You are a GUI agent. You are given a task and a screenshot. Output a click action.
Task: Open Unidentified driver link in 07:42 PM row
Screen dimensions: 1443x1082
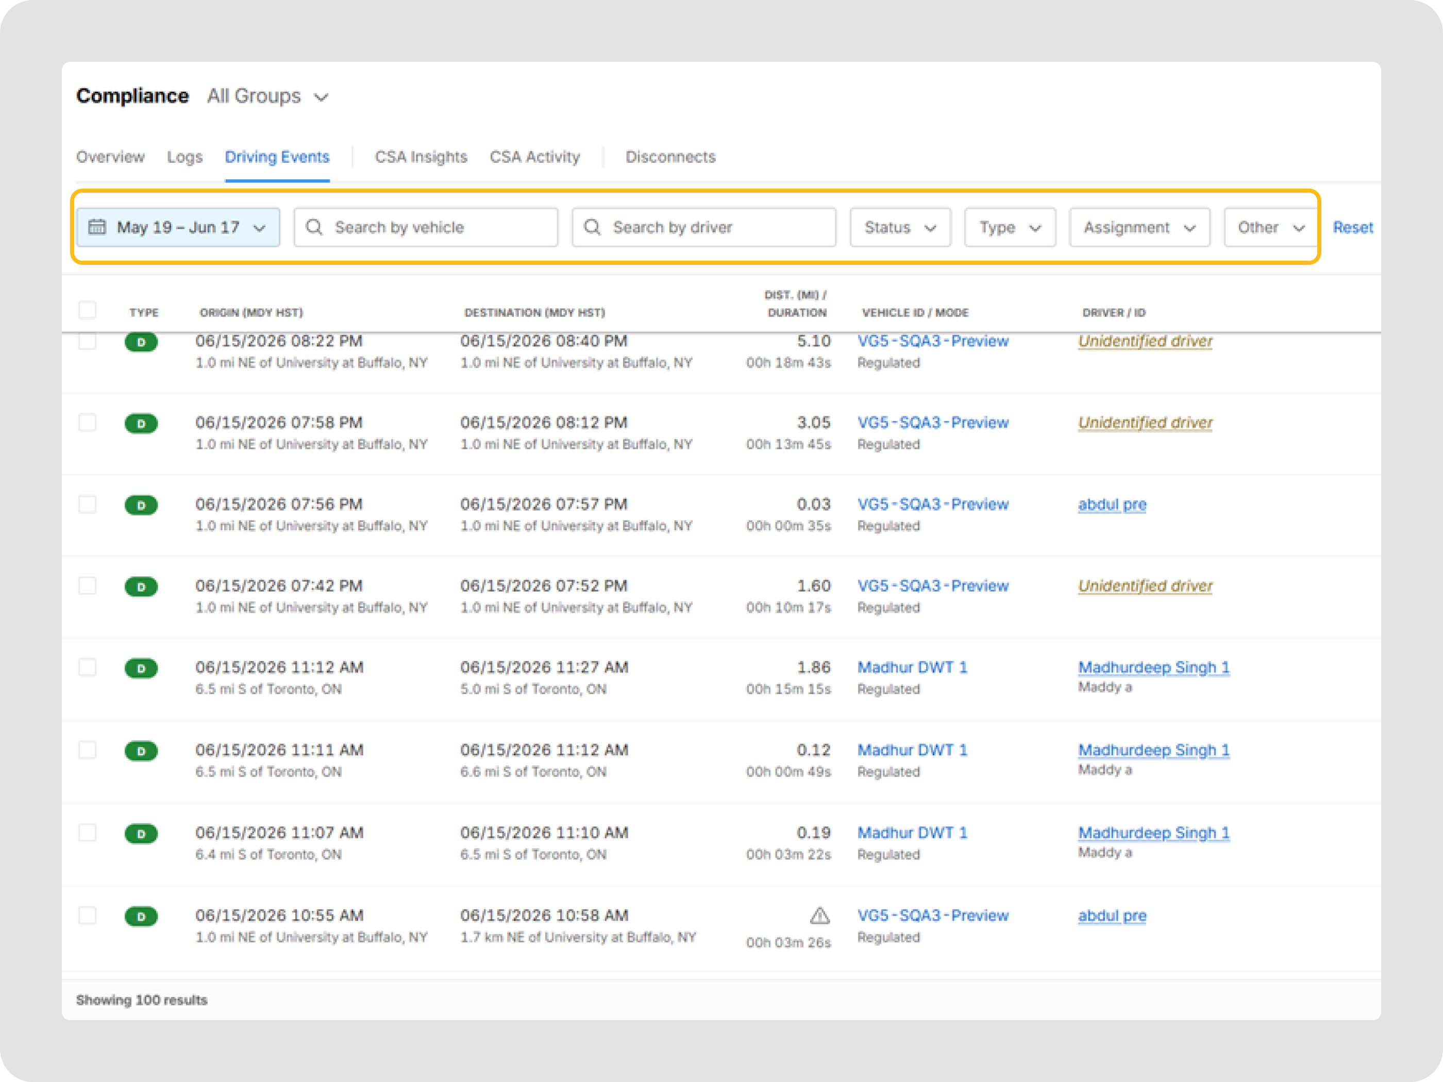(x=1145, y=586)
